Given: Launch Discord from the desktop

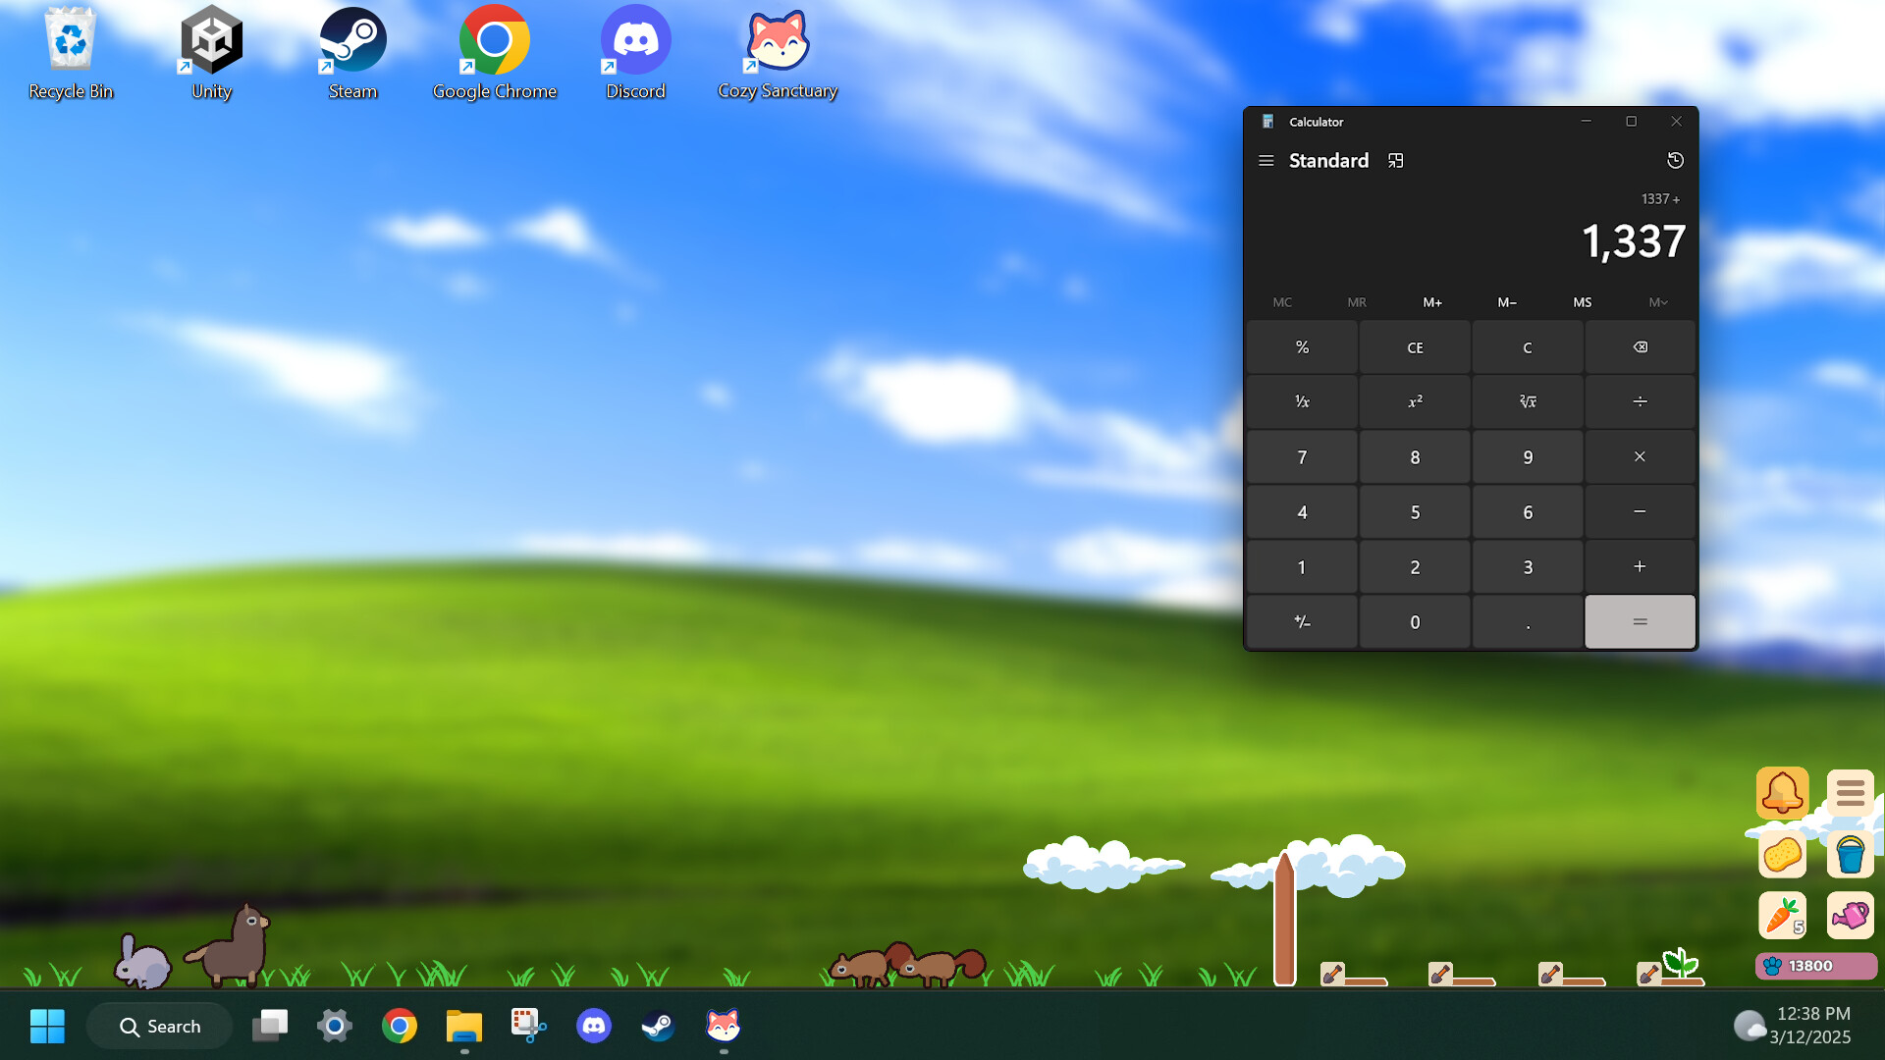Looking at the screenshot, I should tap(635, 41).
